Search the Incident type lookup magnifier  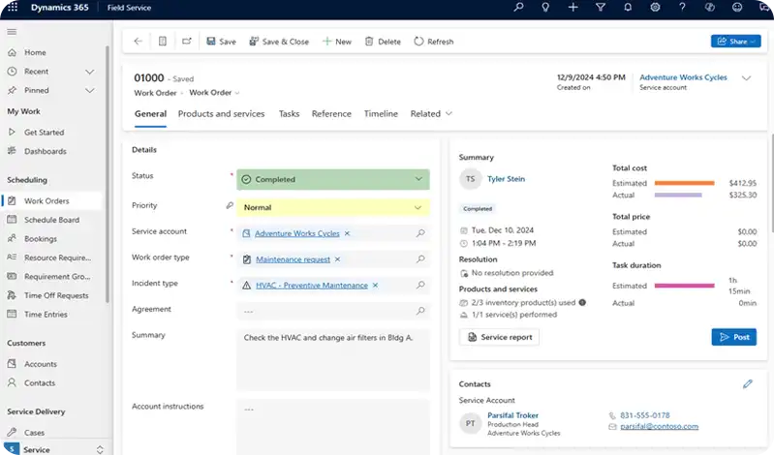point(420,285)
